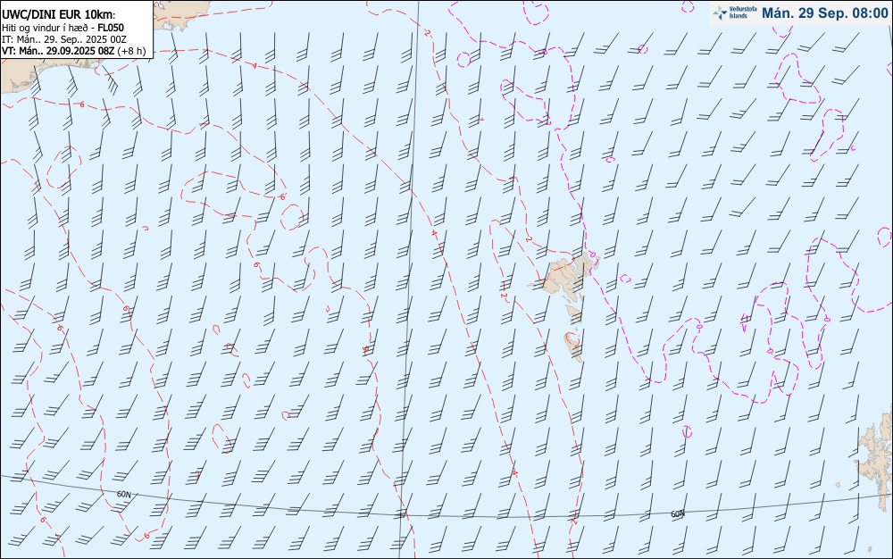Click the '60N' latitude label below the '6' contours
The height and width of the screenshot is (559, 893).
click(123, 494)
